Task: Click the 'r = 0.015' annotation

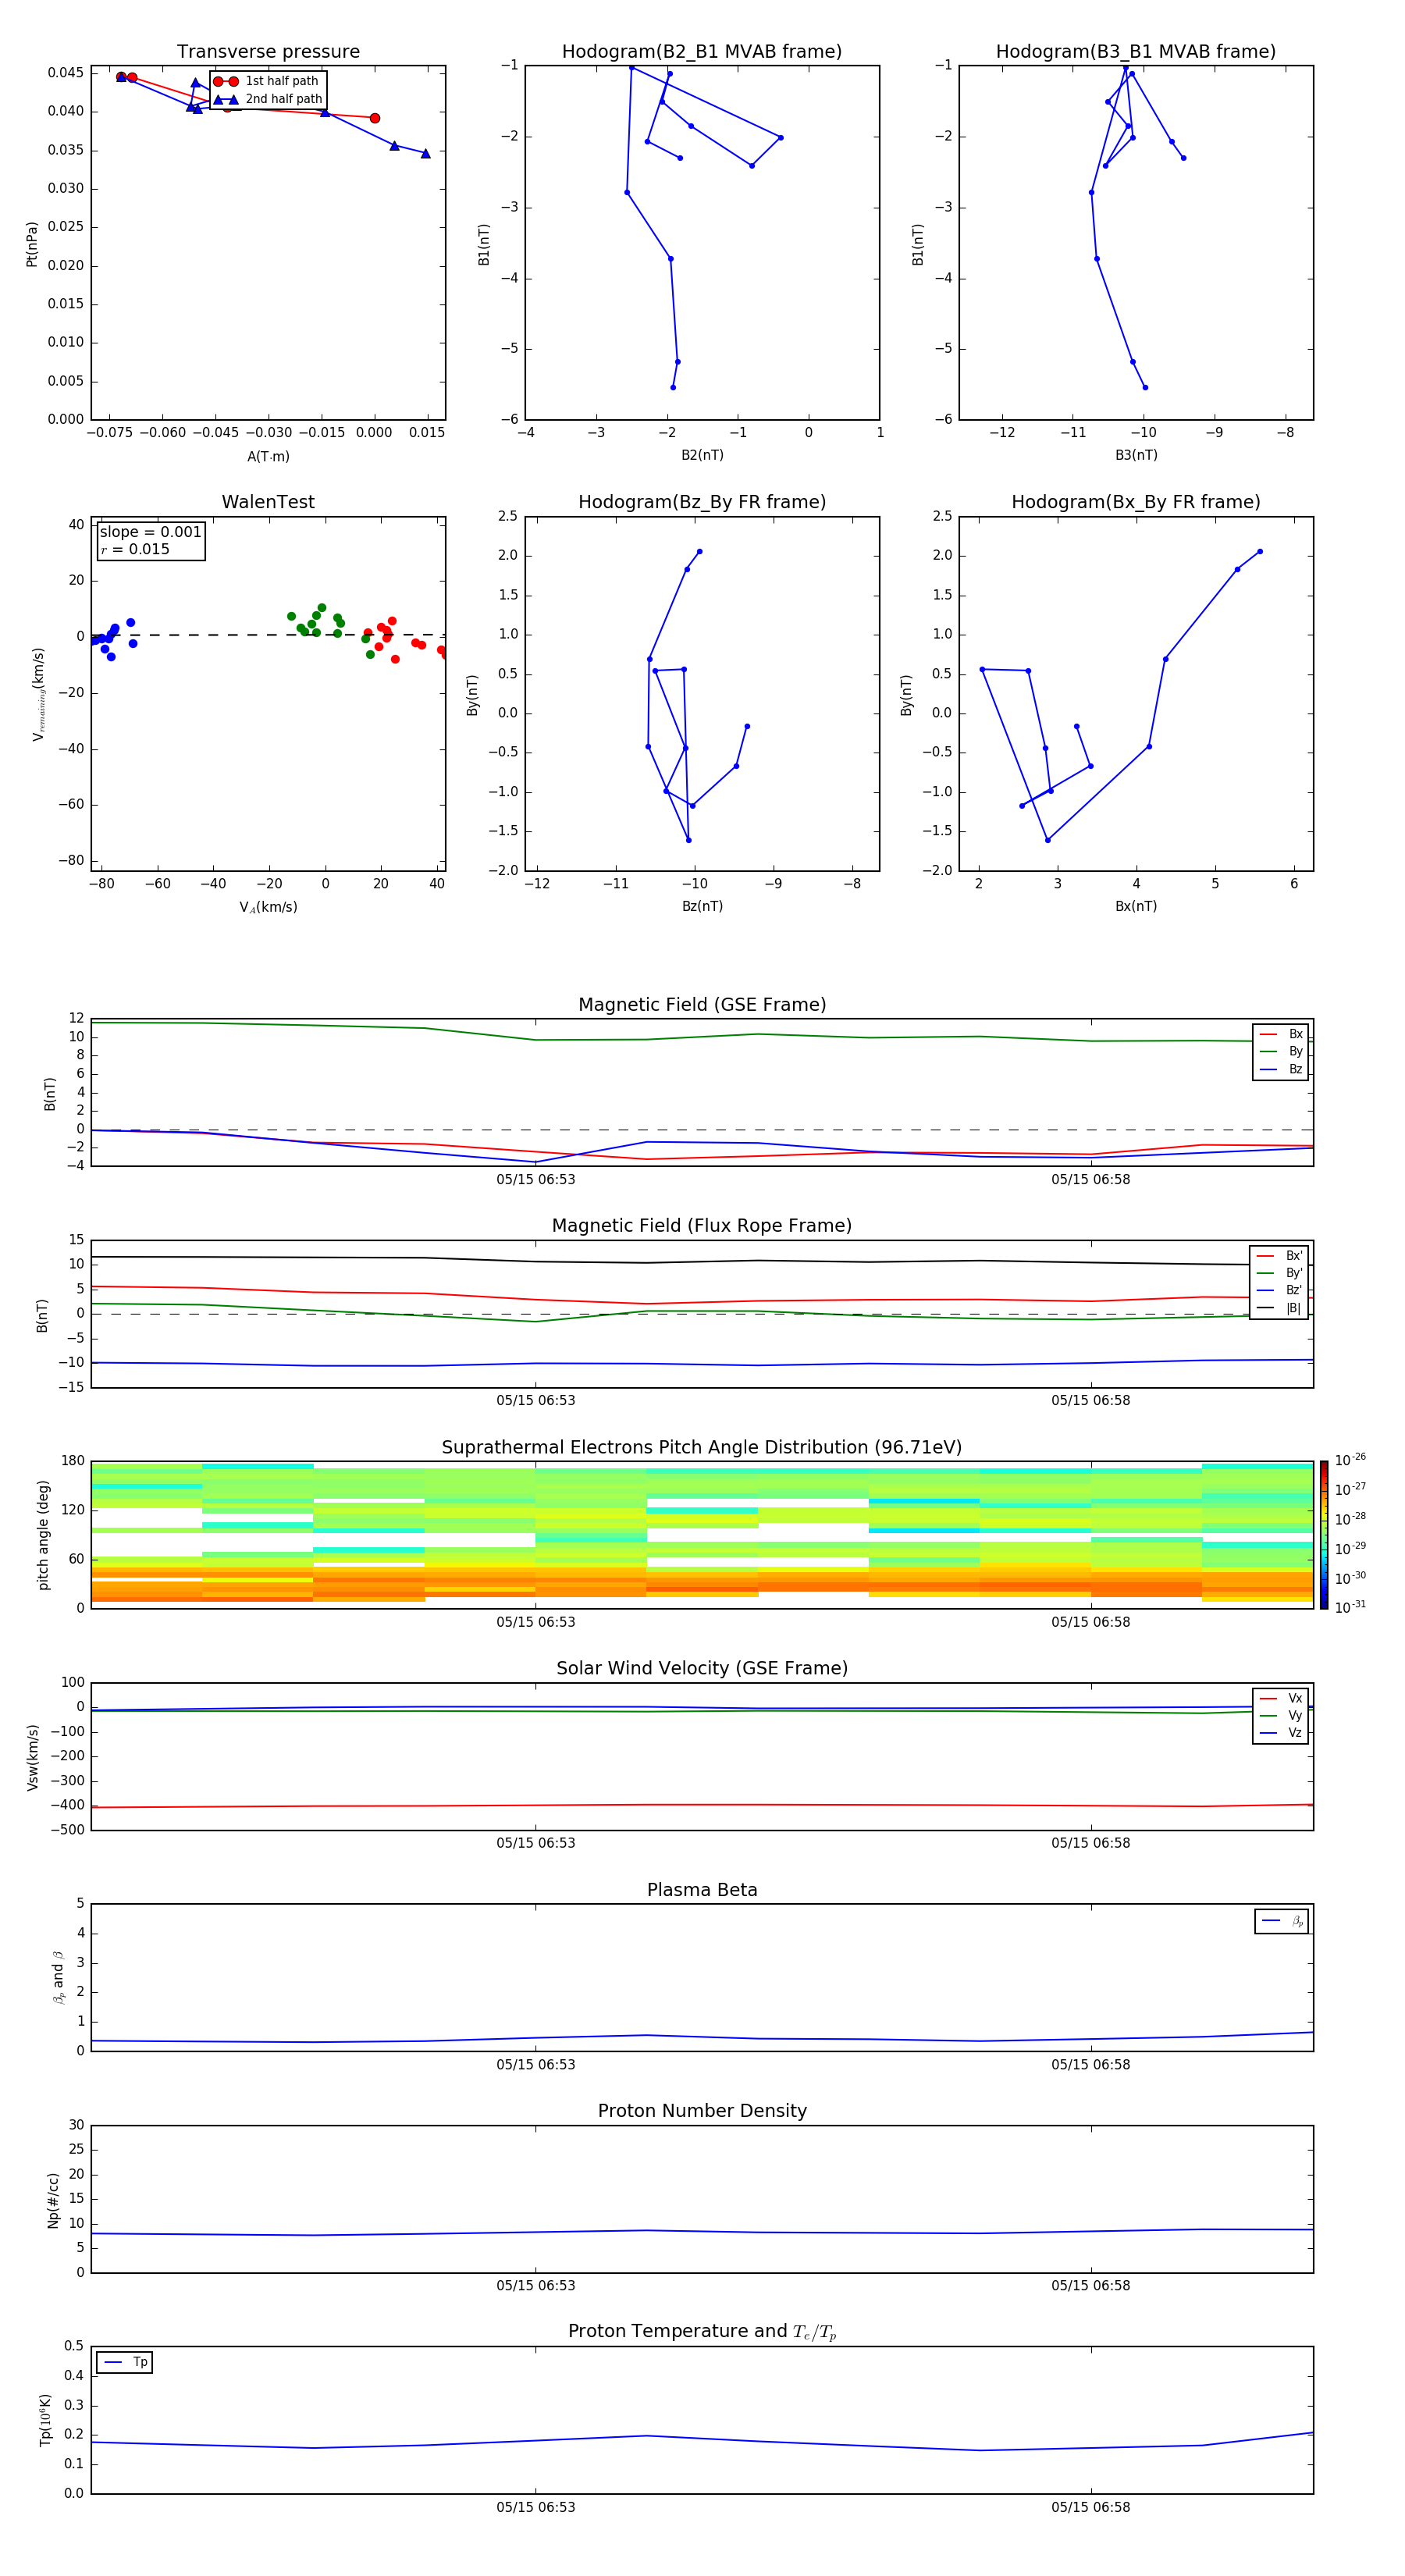Action: click(x=135, y=549)
